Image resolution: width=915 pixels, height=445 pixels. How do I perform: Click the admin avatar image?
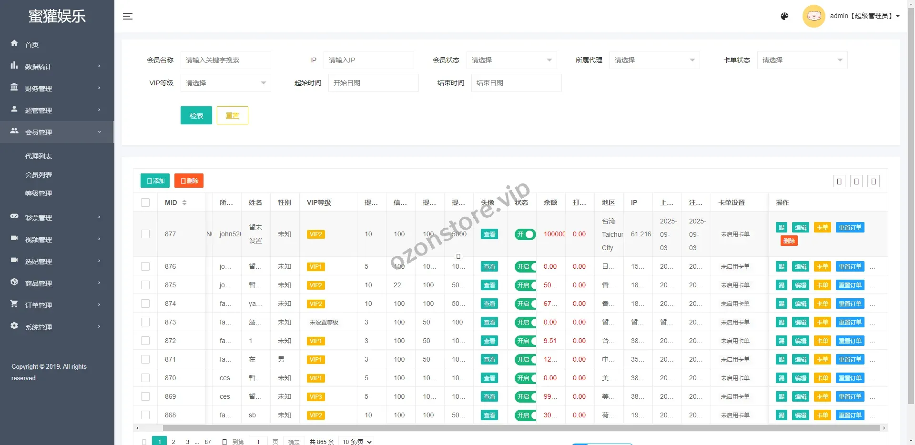coord(813,16)
